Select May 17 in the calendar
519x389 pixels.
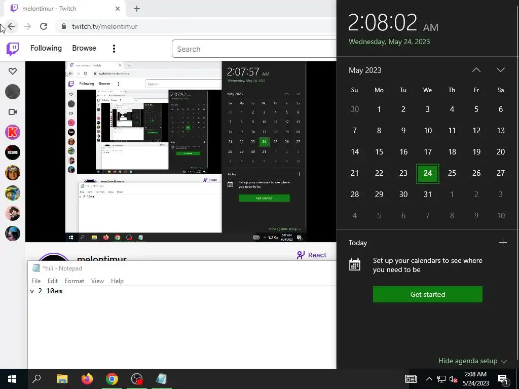point(428,152)
